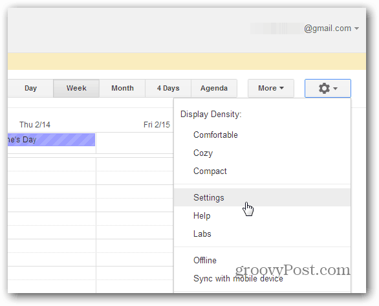This screenshot has height=306, width=379.
Task: Select Comfortable display density
Action: pos(262,135)
